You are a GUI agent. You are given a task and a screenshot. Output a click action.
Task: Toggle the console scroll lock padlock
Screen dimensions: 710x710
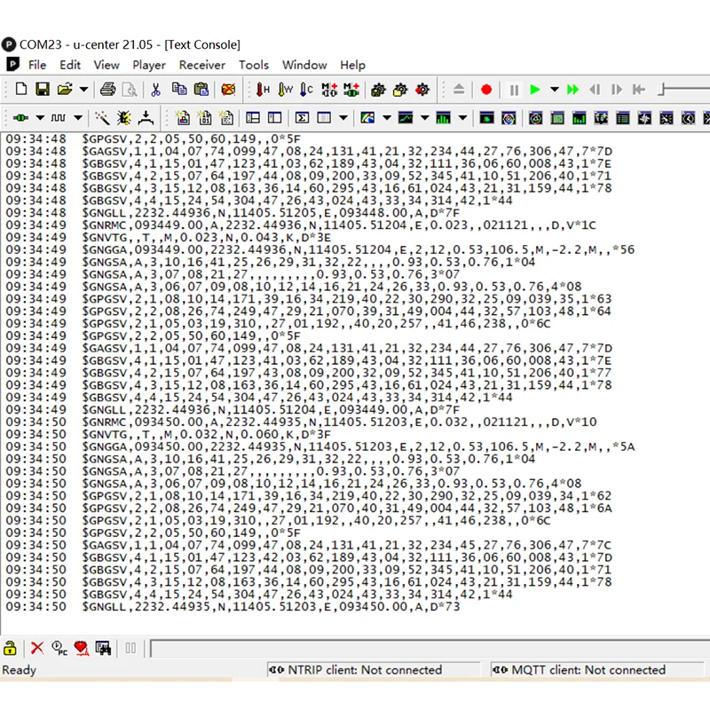pyautogui.click(x=11, y=649)
